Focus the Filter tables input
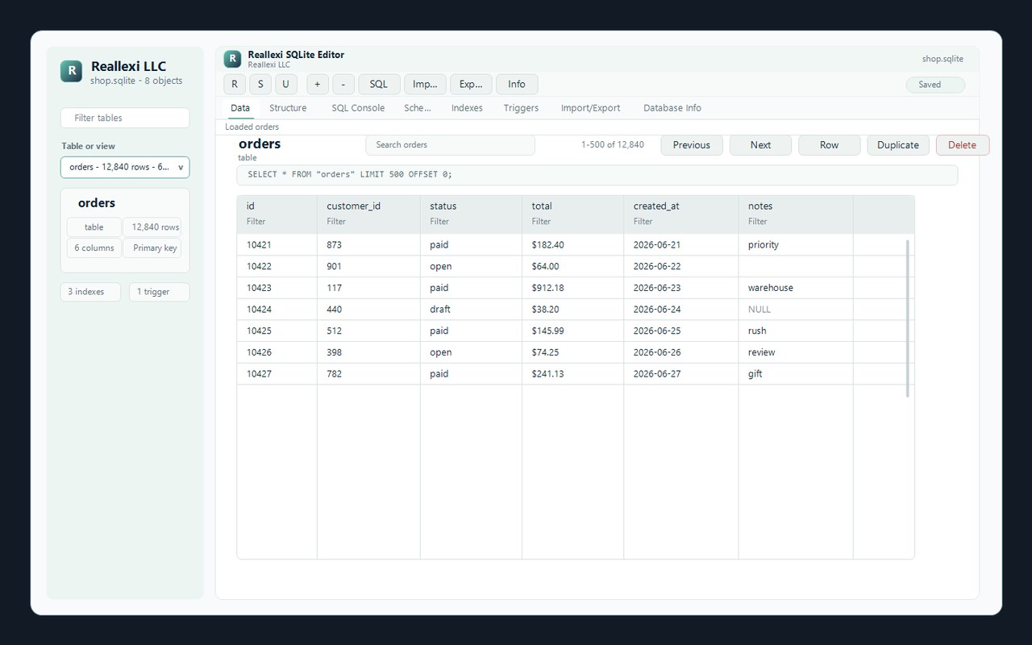 tap(125, 118)
